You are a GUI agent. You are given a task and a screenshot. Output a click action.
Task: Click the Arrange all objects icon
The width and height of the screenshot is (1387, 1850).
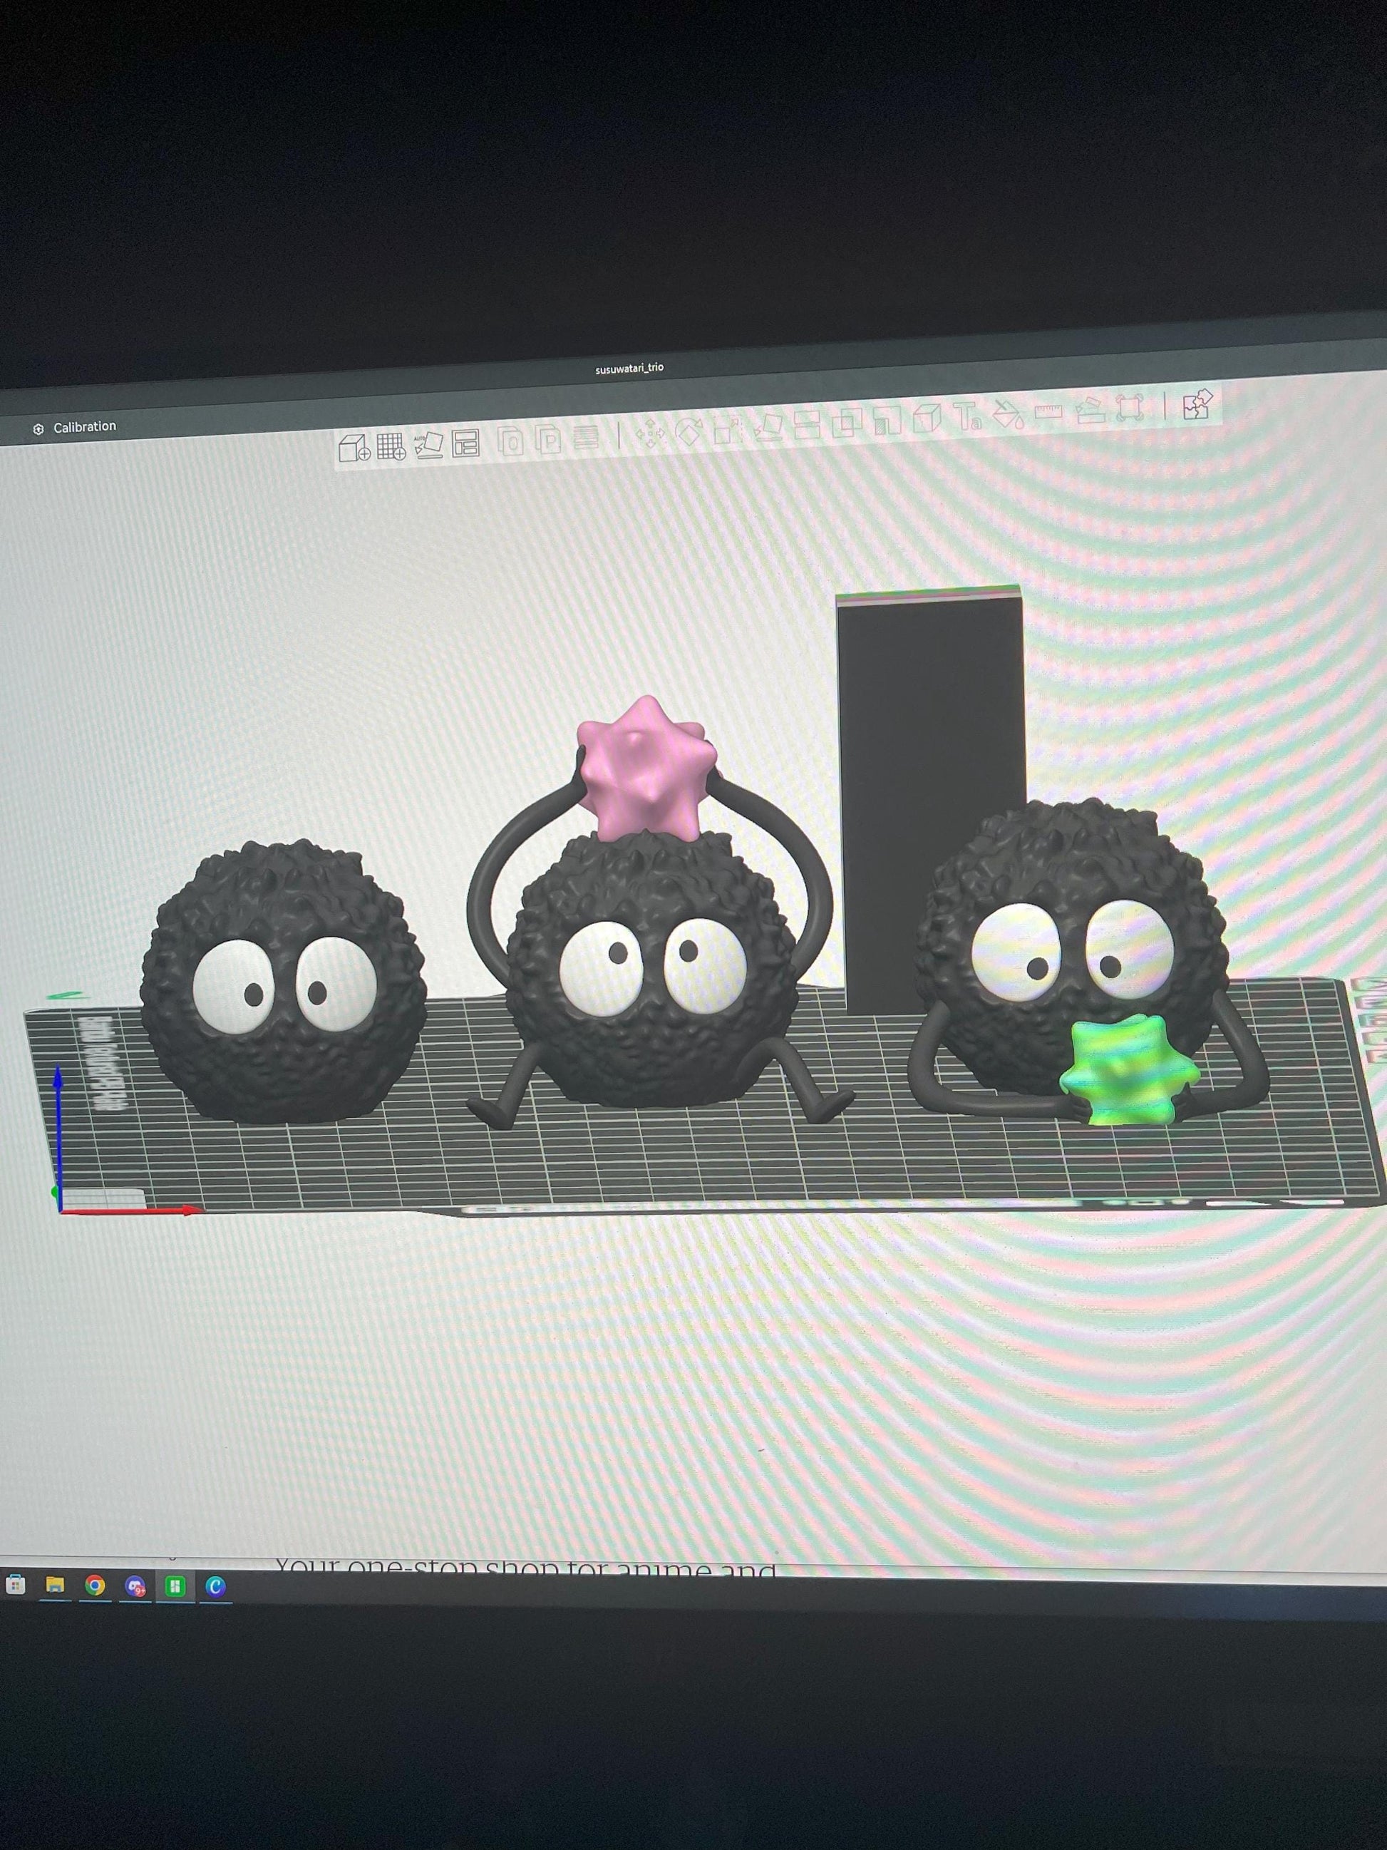(465, 443)
